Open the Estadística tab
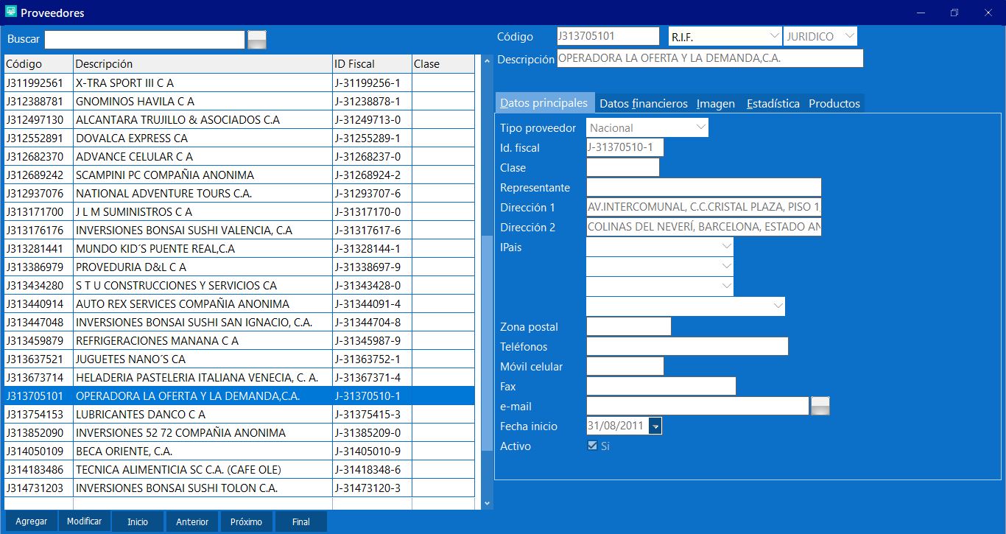Image resolution: width=1006 pixels, height=534 pixels. pyautogui.click(x=773, y=103)
